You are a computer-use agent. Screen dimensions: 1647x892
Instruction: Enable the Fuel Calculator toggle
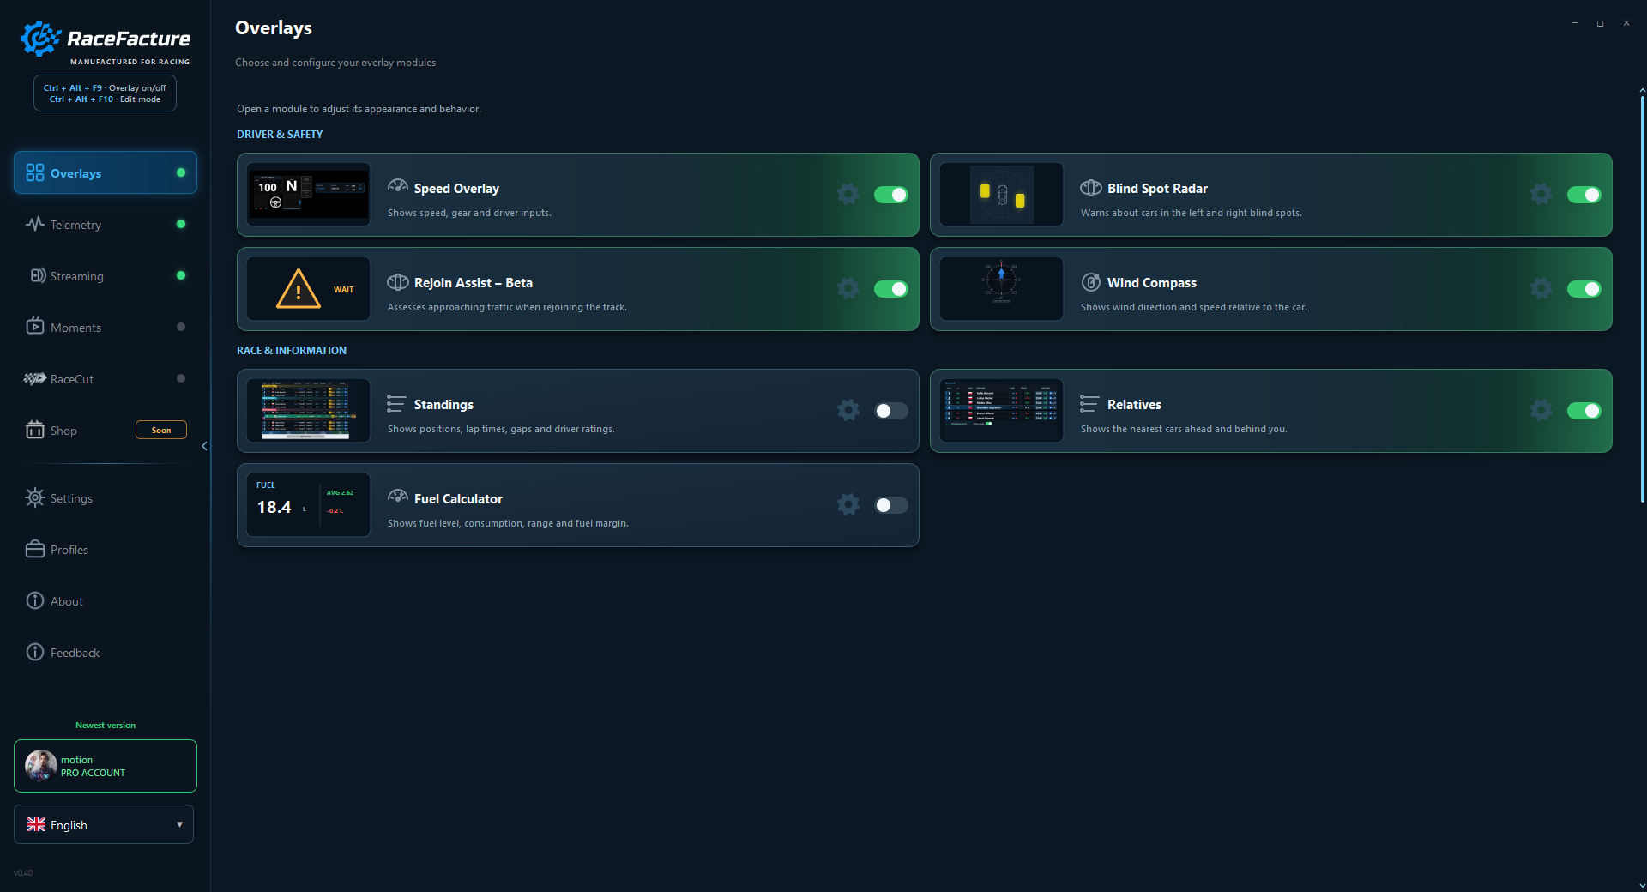pos(891,505)
